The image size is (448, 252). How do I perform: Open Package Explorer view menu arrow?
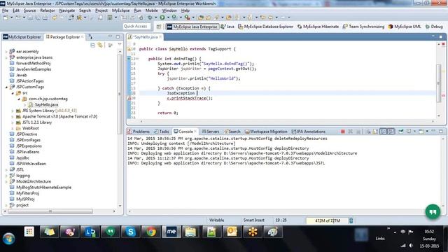pyautogui.click(x=120, y=45)
